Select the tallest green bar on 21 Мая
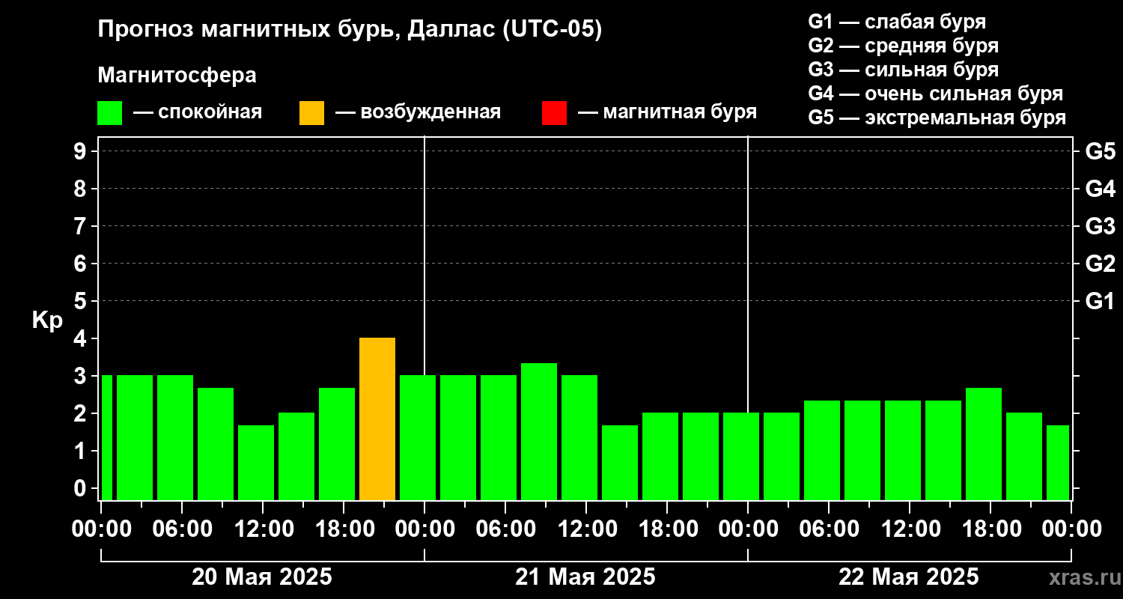 coord(539,431)
